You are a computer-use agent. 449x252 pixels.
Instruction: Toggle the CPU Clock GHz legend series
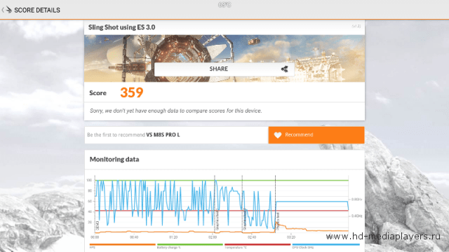click(326, 246)
